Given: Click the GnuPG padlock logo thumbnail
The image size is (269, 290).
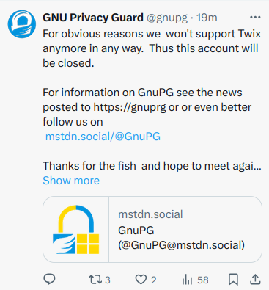Looking at the screenshot, I should [76, 229].
